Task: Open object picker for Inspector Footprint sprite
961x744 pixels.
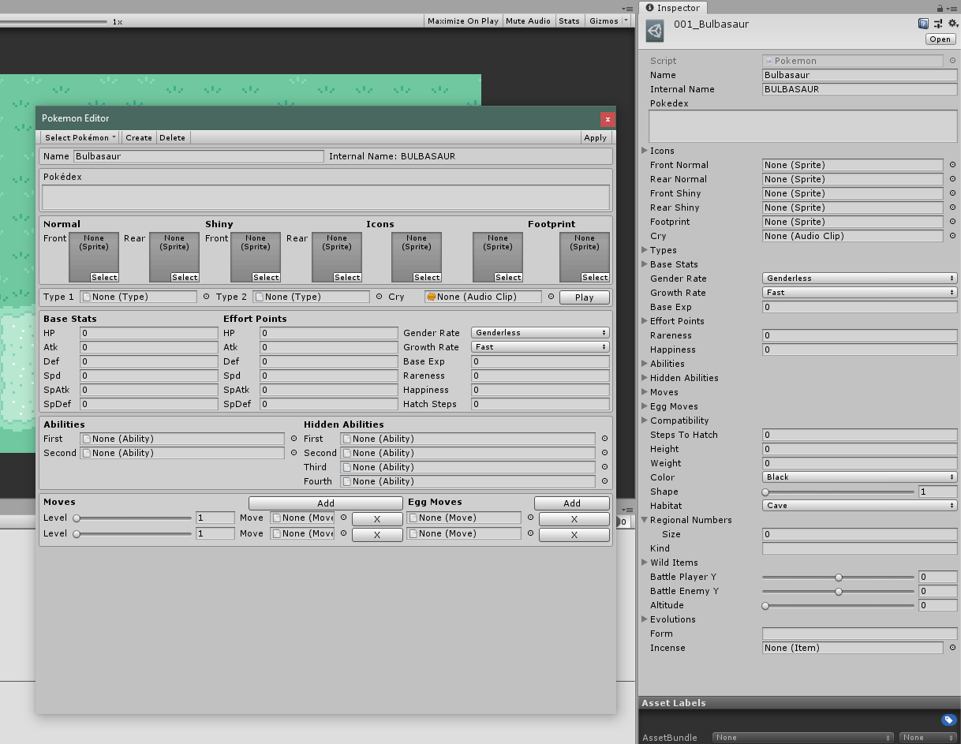Action: [952, 222]
